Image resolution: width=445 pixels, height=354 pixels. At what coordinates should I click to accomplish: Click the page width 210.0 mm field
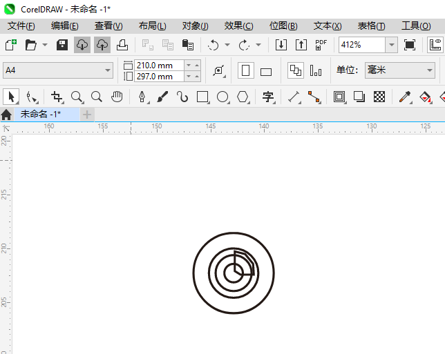(x=159, y=65)
